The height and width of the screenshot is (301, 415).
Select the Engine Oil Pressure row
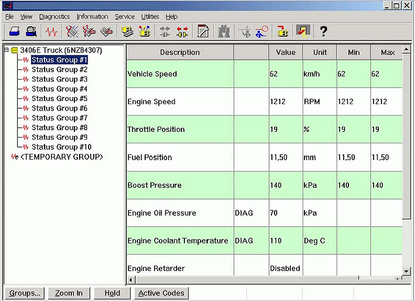click(265, 213)
